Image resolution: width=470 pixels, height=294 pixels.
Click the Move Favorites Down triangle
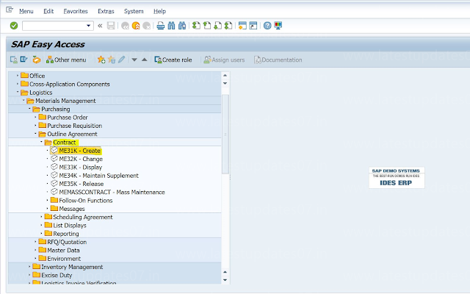click(134, 60)
